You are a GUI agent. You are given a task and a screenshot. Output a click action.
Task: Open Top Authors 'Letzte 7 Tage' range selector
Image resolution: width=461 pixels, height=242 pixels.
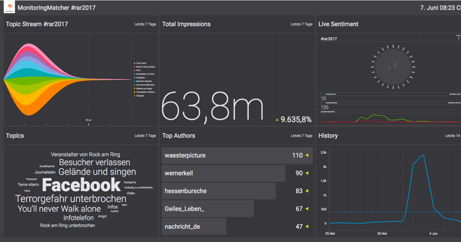[302, 136]
